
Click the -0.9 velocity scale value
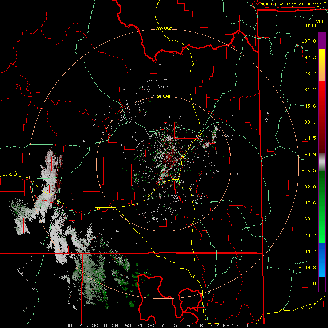point(310,155)
